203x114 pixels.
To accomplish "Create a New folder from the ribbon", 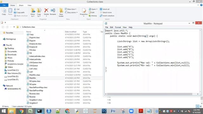I will pyautogui.click(x=61, y=13).
